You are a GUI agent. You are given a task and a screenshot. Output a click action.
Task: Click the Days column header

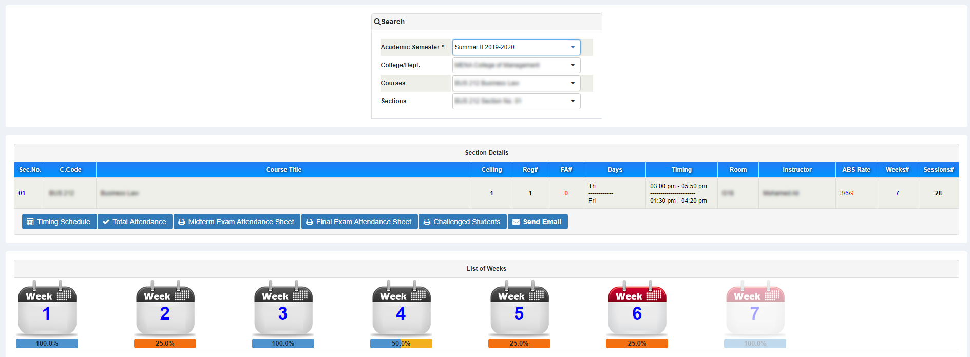click(x=615, y=170)
